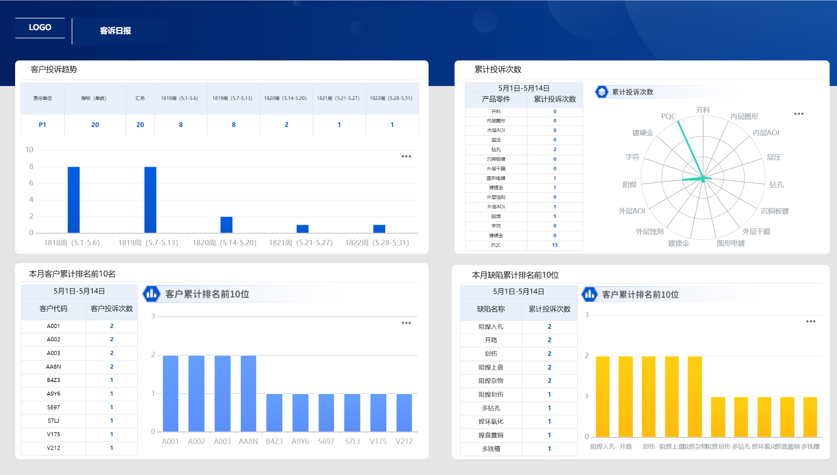The width and height of the screenshot is (837, 475).
Task: Click the LOGO in the header
Action: coord(40,28)
